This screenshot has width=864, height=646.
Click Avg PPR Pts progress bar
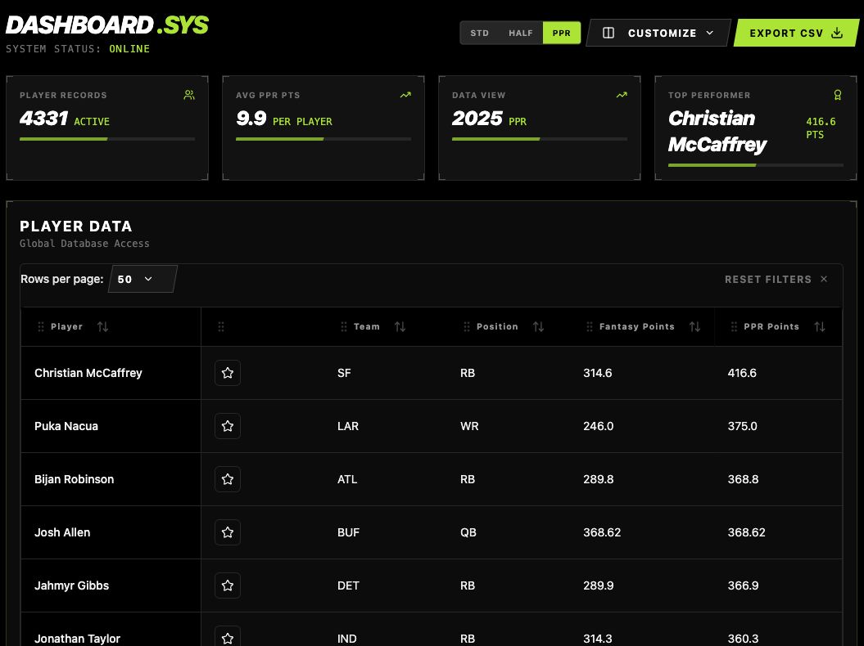(323, 139)
